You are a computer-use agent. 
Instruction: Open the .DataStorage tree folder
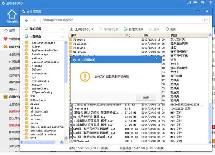coord(37,54)
